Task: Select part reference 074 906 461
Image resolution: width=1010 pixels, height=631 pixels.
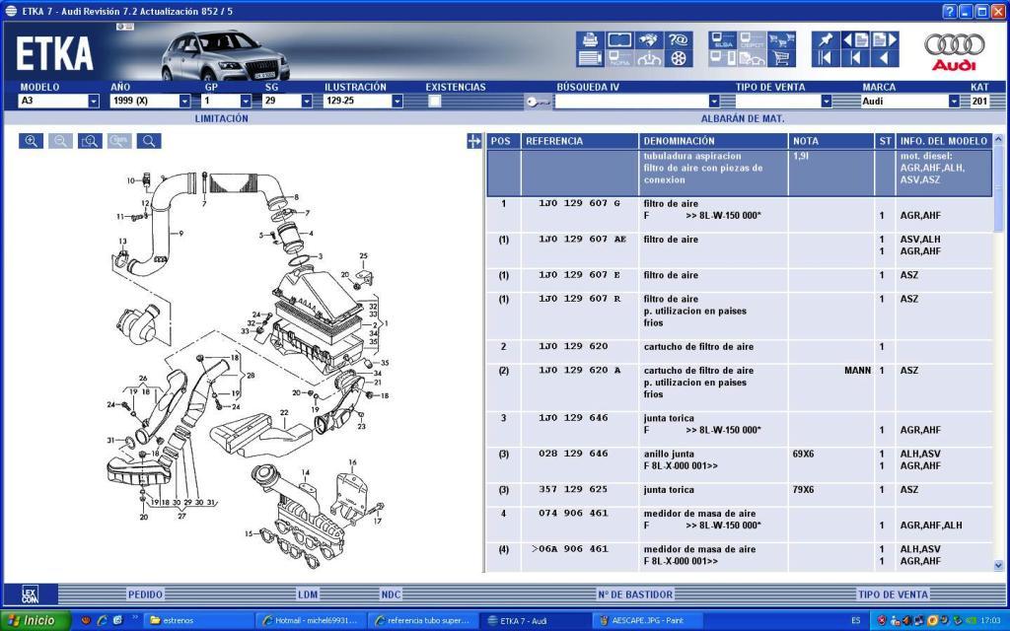Action: click(573, 513)
